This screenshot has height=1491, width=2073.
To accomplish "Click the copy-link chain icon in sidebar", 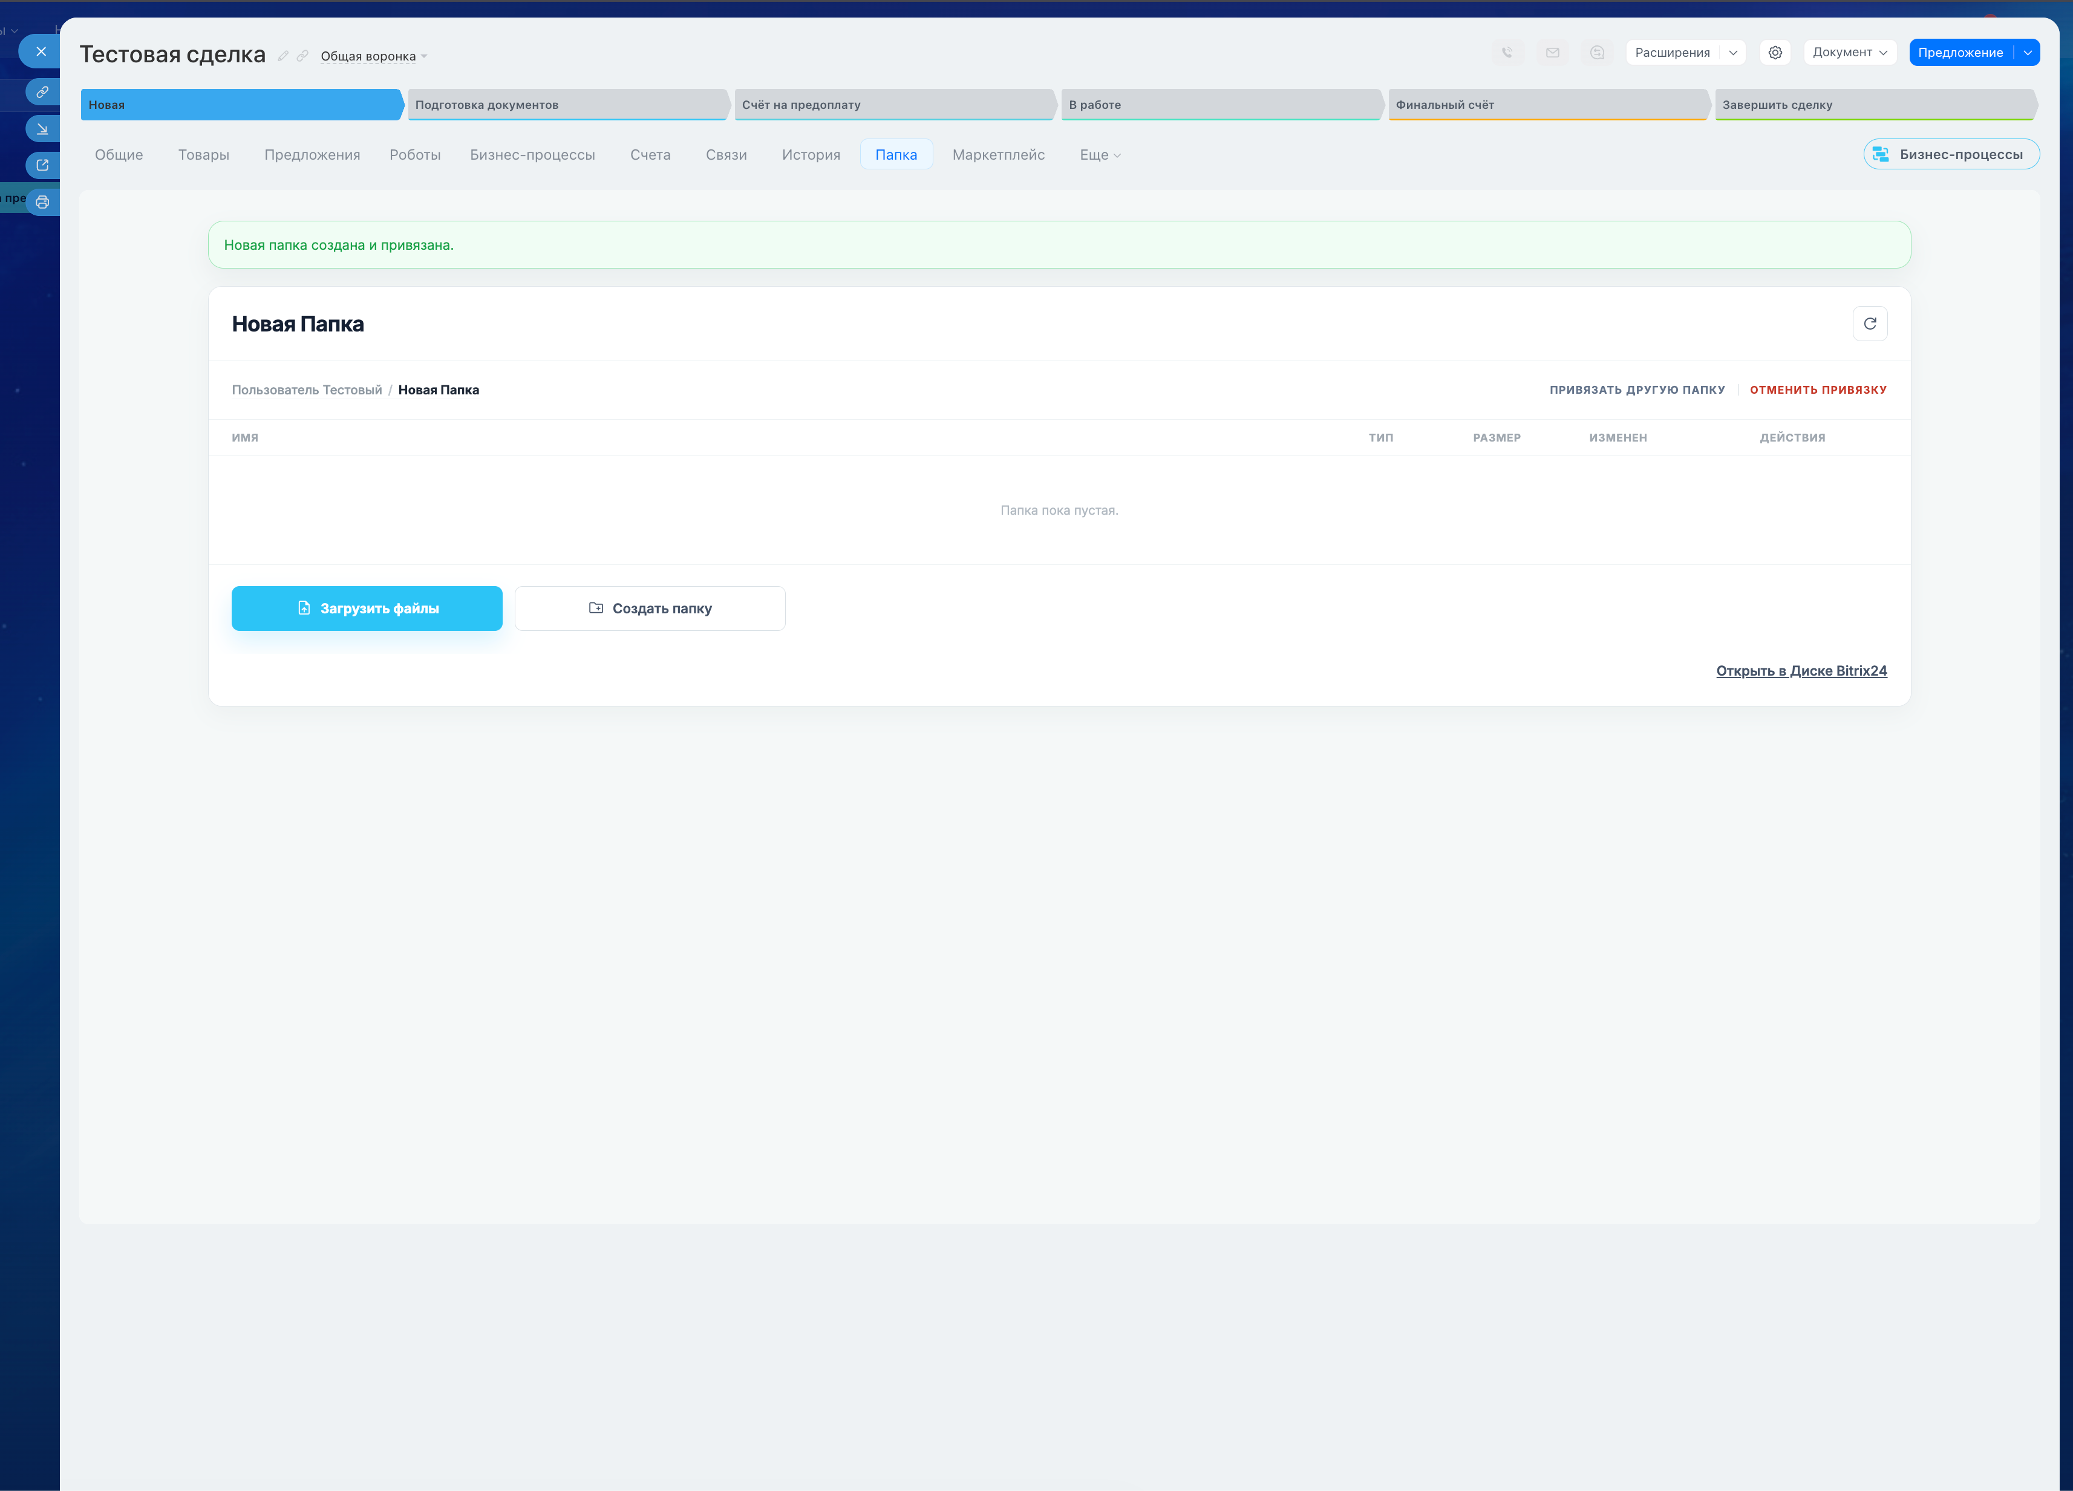I will (x=42, y=93).
